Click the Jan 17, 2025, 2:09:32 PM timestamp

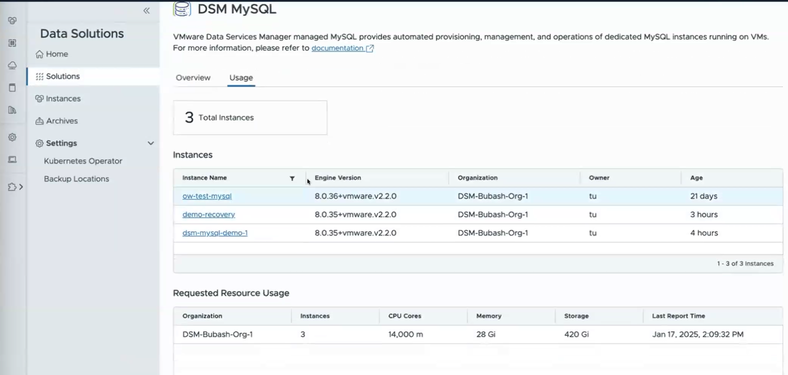pos(698,334)
